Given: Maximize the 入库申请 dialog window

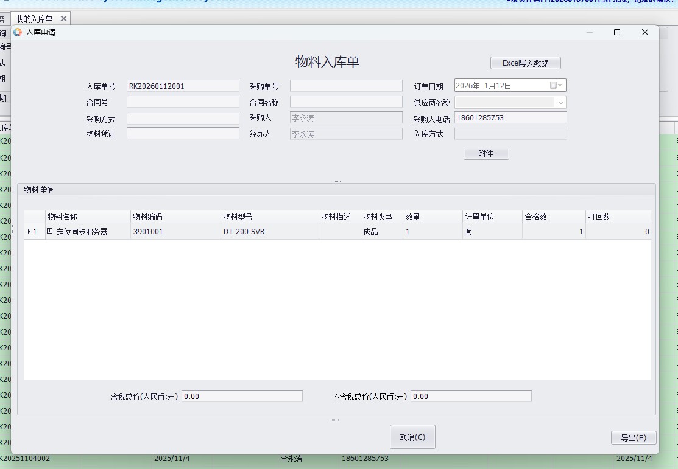Looking at the screenshot, I should [616, 32].
